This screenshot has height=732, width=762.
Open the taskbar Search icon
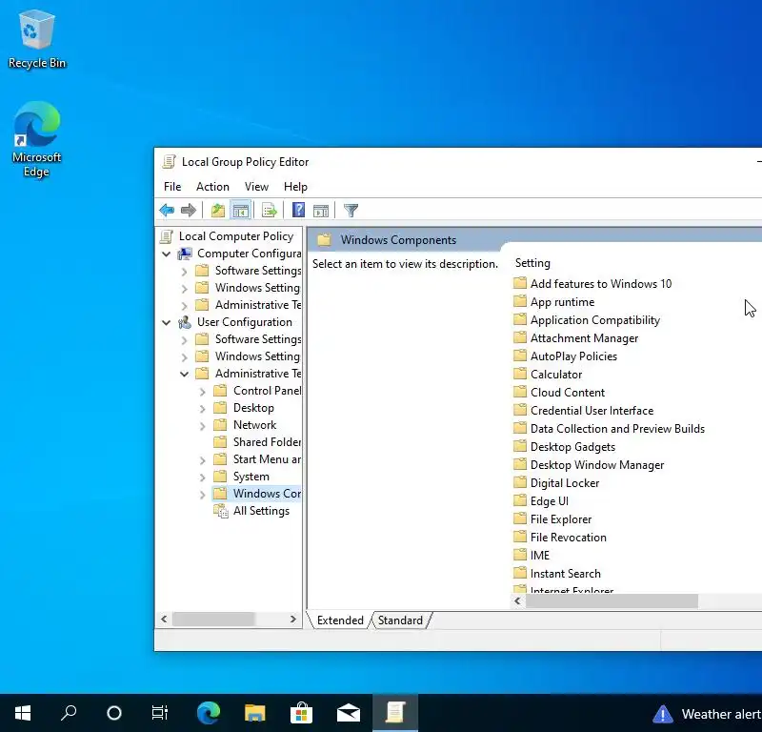tap(69, 714)
